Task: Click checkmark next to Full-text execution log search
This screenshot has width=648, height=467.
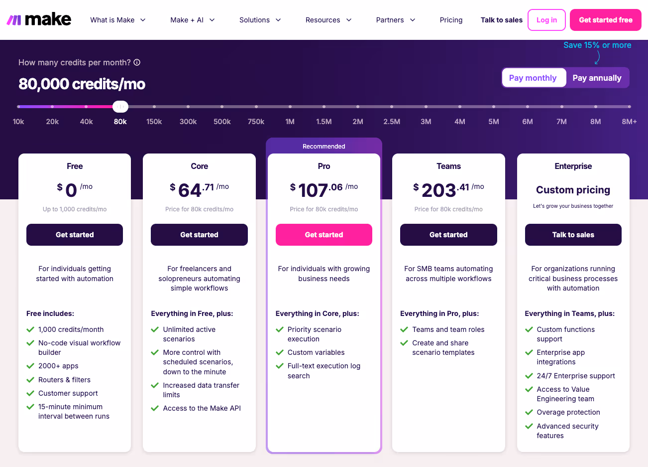Action: [x=280, y=366]
